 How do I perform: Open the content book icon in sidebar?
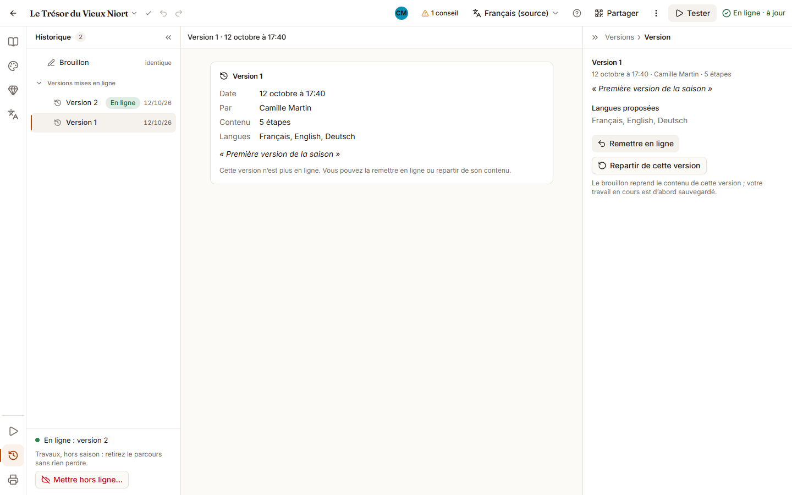point(13,42)
